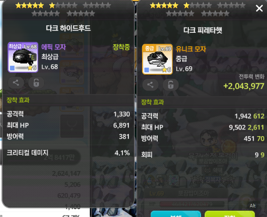
Task: Open the 다크 하이드후드 item thumbnail
Action: pos(23,57)
